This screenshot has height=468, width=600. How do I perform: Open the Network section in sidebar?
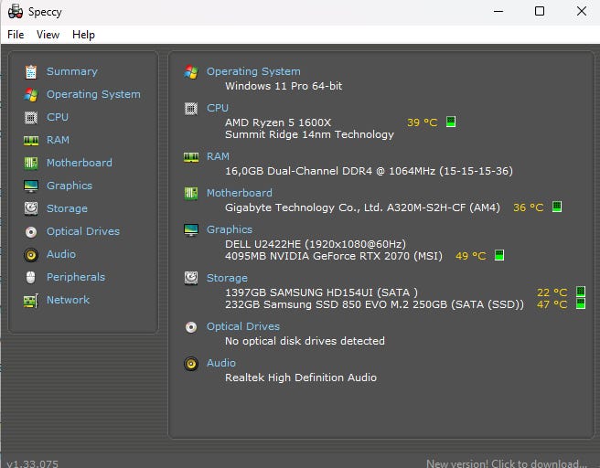point(68,300)
